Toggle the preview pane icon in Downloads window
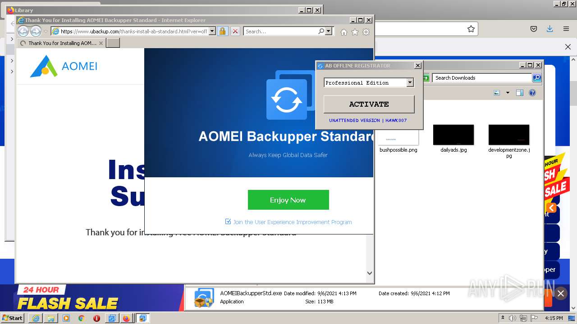 [x=520, y=93]
